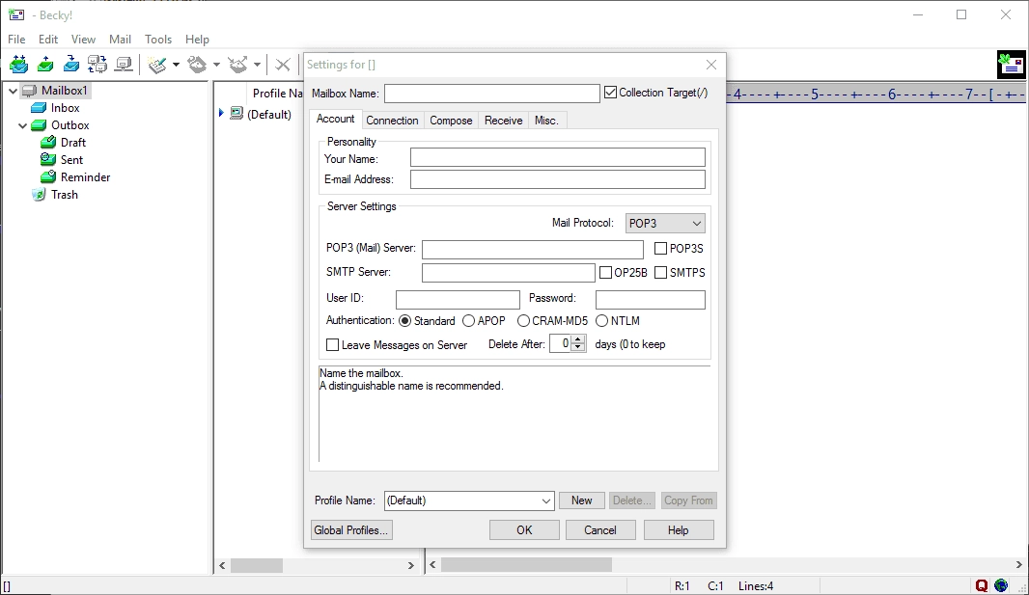The height and width of the screenshot is (595, 1029).
Task: Click the Becky! app icon in title bar
Action: click(x=16, y=14)
